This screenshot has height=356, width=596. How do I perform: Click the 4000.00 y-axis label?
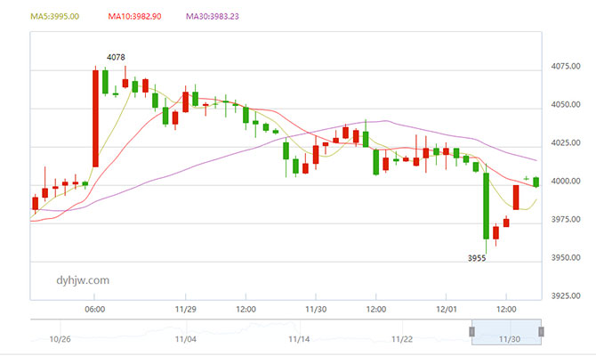566,181
